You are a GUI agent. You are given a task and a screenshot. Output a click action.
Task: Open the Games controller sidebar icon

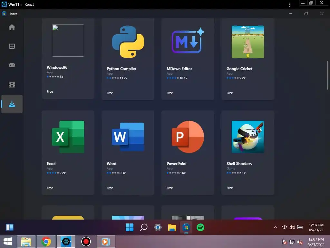(x=12, y=65)
